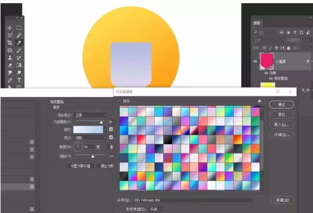
Task: Select the Clone Stamp tool
Action: (10, 58)
